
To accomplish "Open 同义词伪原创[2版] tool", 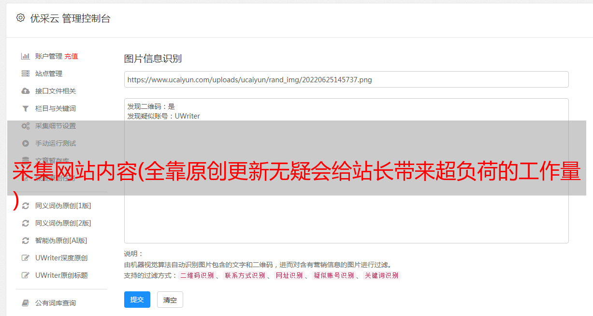I will point(63,223).
